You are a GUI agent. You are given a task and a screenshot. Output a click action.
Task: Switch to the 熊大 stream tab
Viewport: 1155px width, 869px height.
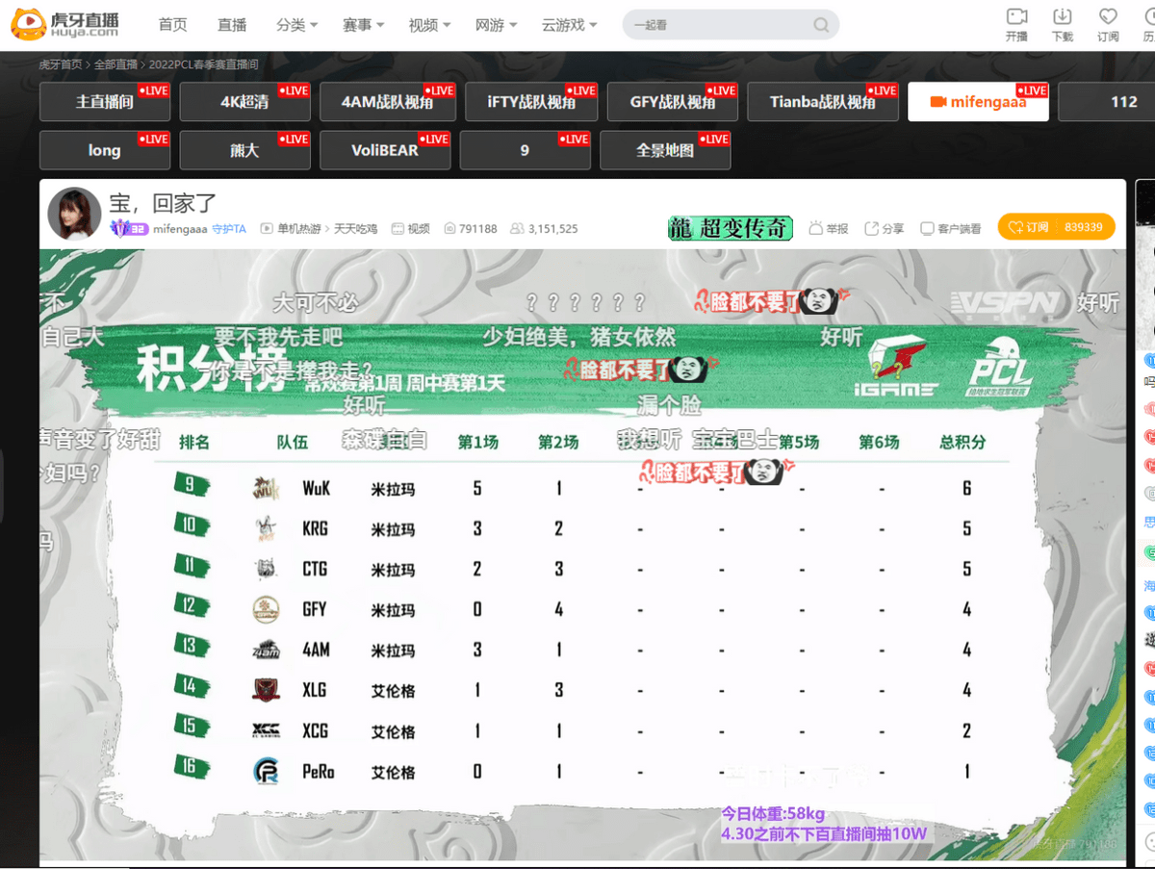tap(244, 150)
